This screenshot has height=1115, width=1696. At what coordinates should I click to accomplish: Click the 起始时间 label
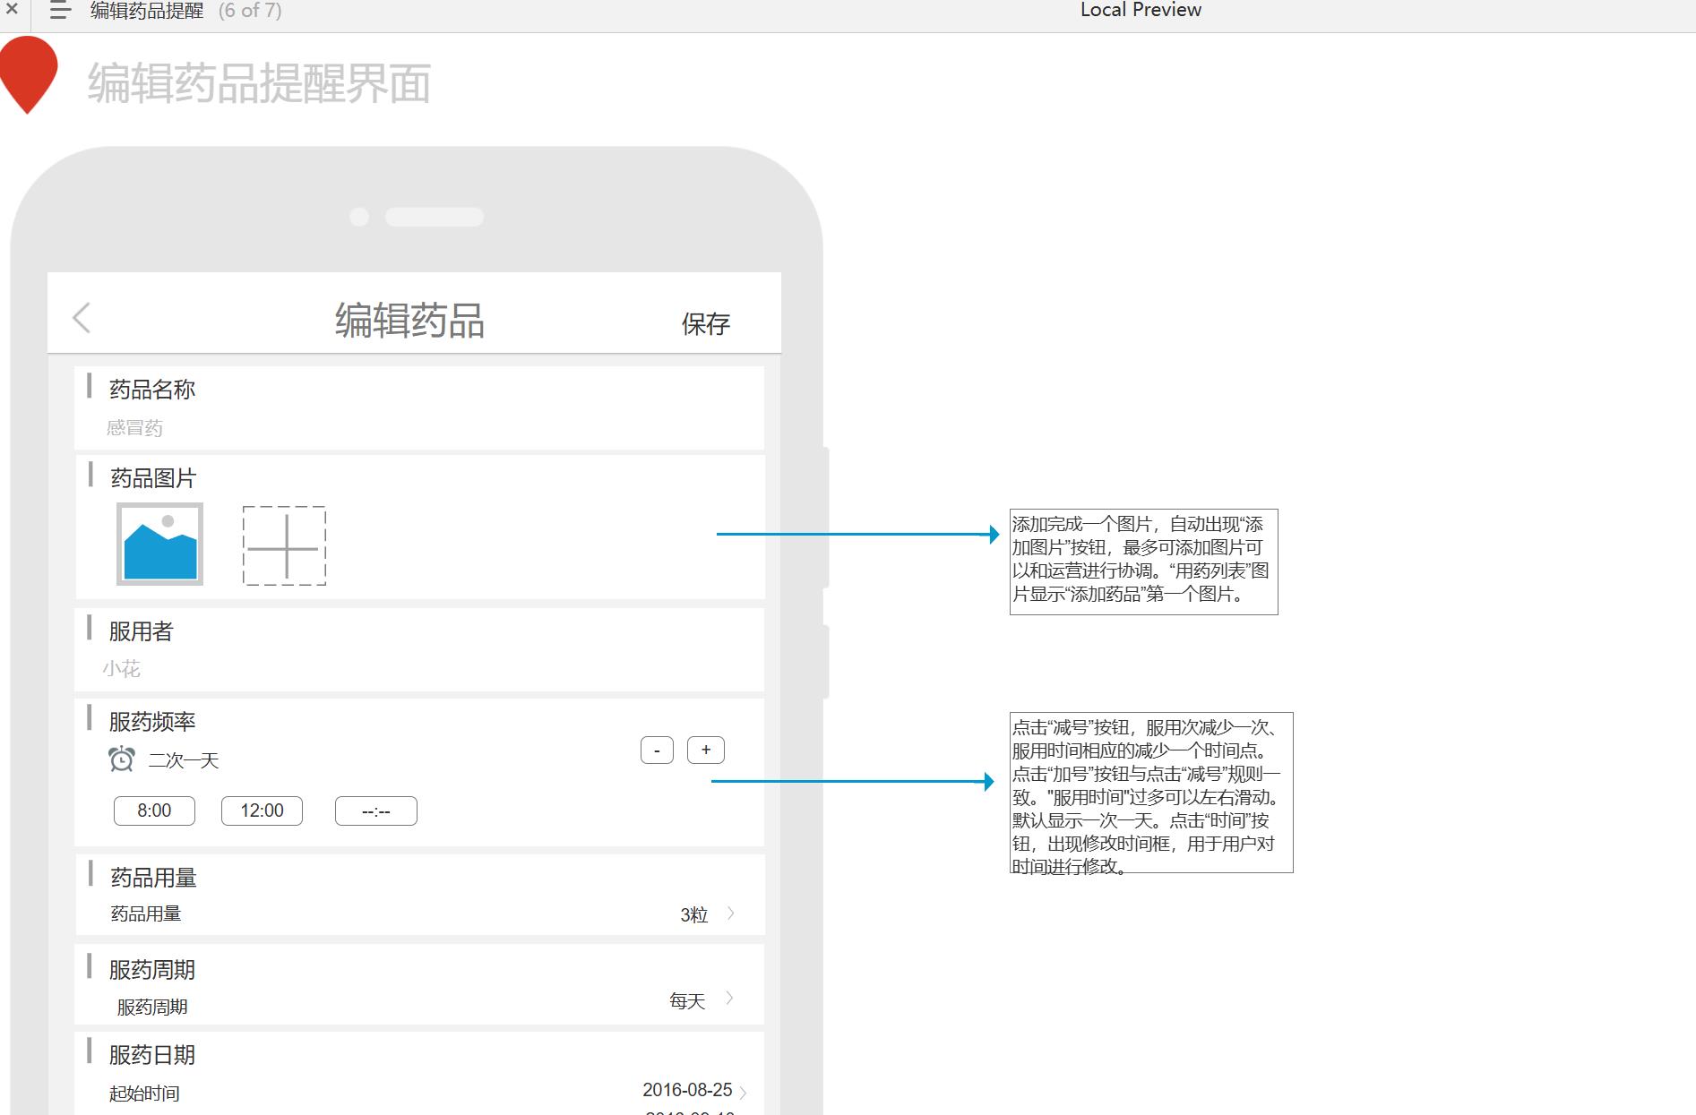(x=144, y=1094)
